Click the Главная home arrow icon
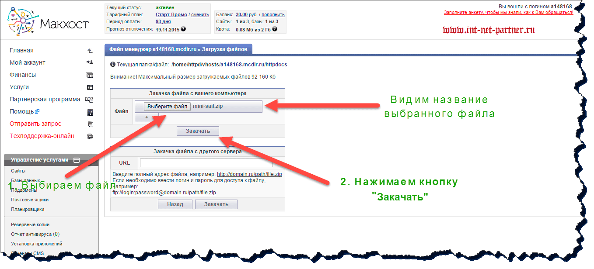Viewport: 594px width, 269px height. coord(90,51)
